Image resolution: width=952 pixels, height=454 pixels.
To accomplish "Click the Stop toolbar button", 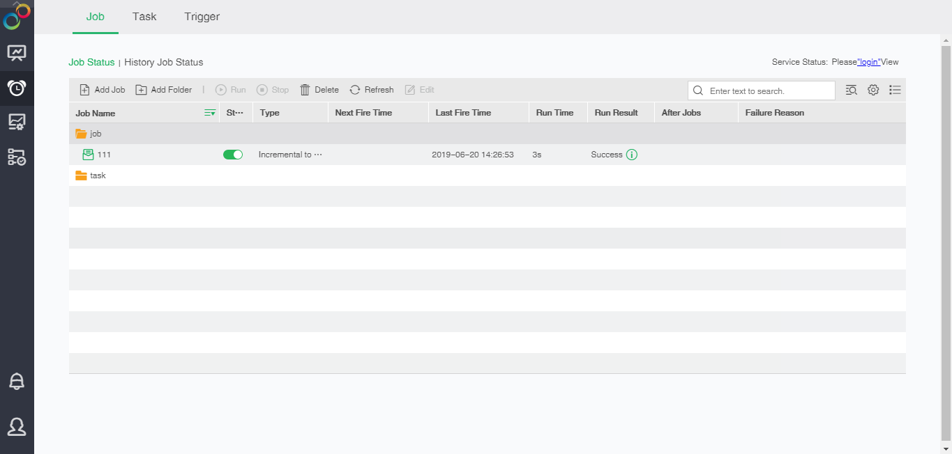I will point(273,90).
